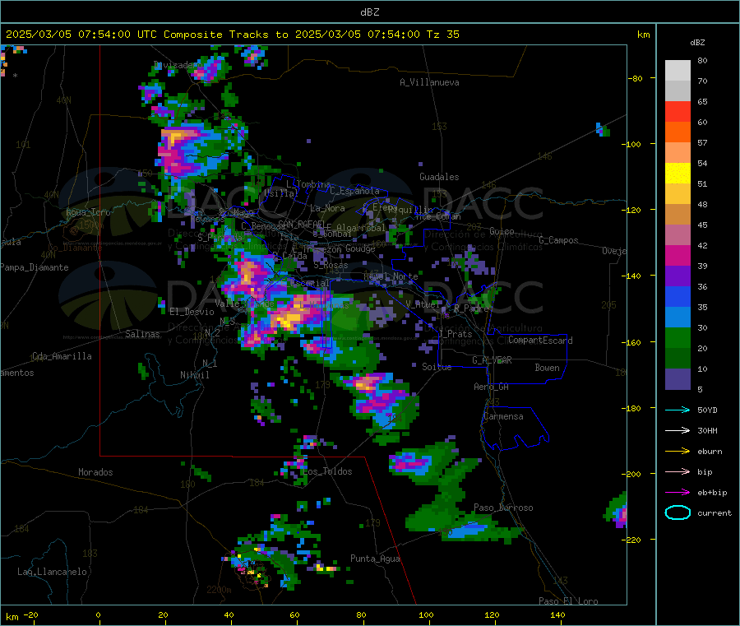Screen dimensions: 740x626
Task: Click the Soitue map label
Action: [x=437, y=367]
